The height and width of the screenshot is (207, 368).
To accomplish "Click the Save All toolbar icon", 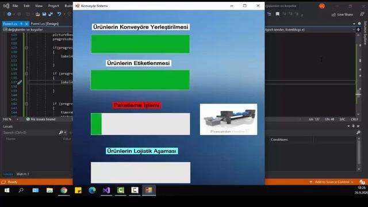I will tap(51, 14).
